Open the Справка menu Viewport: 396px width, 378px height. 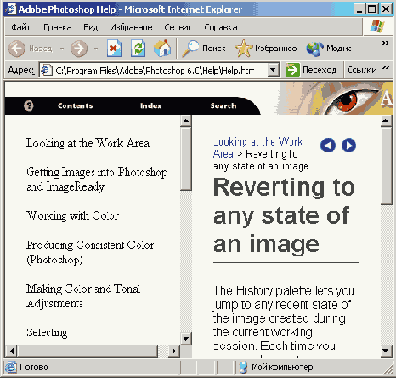[x=221, y=27]
